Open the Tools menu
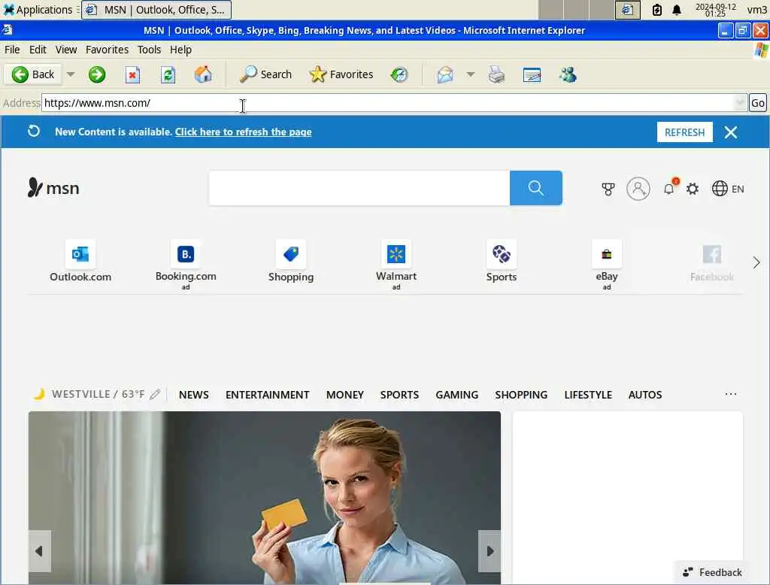770x585 pixels. coord(149,50)
